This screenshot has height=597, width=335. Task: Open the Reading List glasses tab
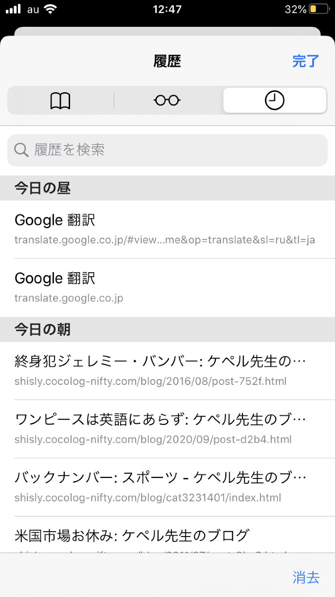pos(167,101)
